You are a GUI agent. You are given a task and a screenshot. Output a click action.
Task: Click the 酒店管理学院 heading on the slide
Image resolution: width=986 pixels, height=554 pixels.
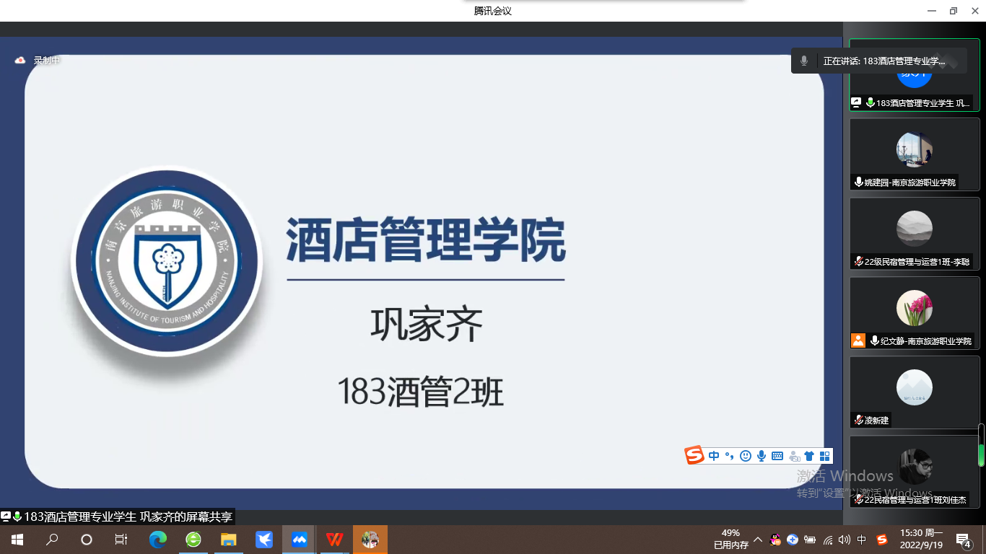426,240
